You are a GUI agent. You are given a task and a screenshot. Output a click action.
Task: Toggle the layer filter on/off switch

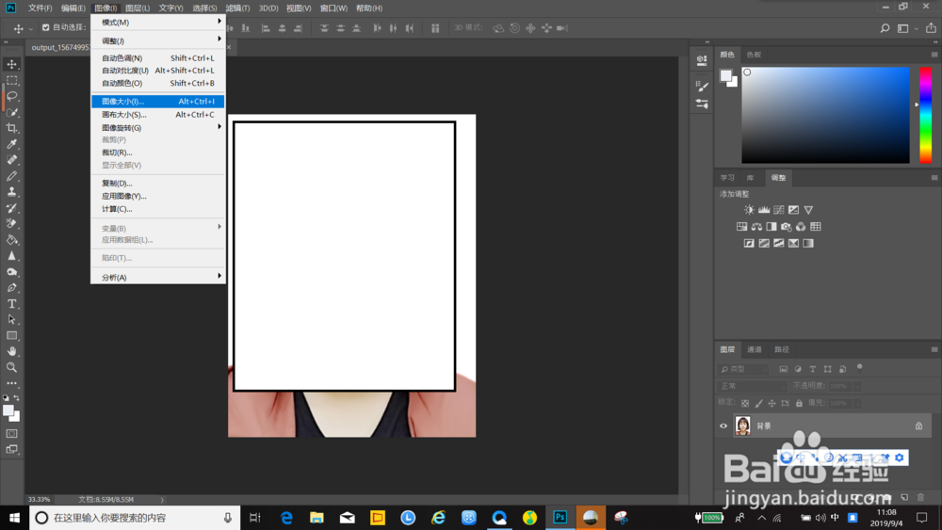[860, 367]
